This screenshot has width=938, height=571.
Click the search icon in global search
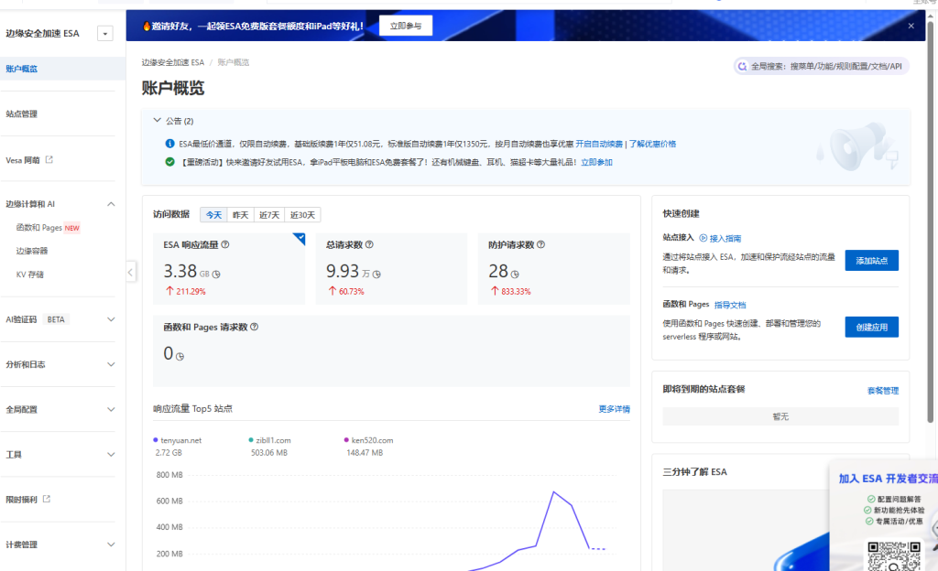[x=742, y=66]
